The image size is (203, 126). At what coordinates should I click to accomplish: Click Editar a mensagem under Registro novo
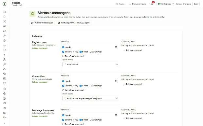tap(40, 48)
